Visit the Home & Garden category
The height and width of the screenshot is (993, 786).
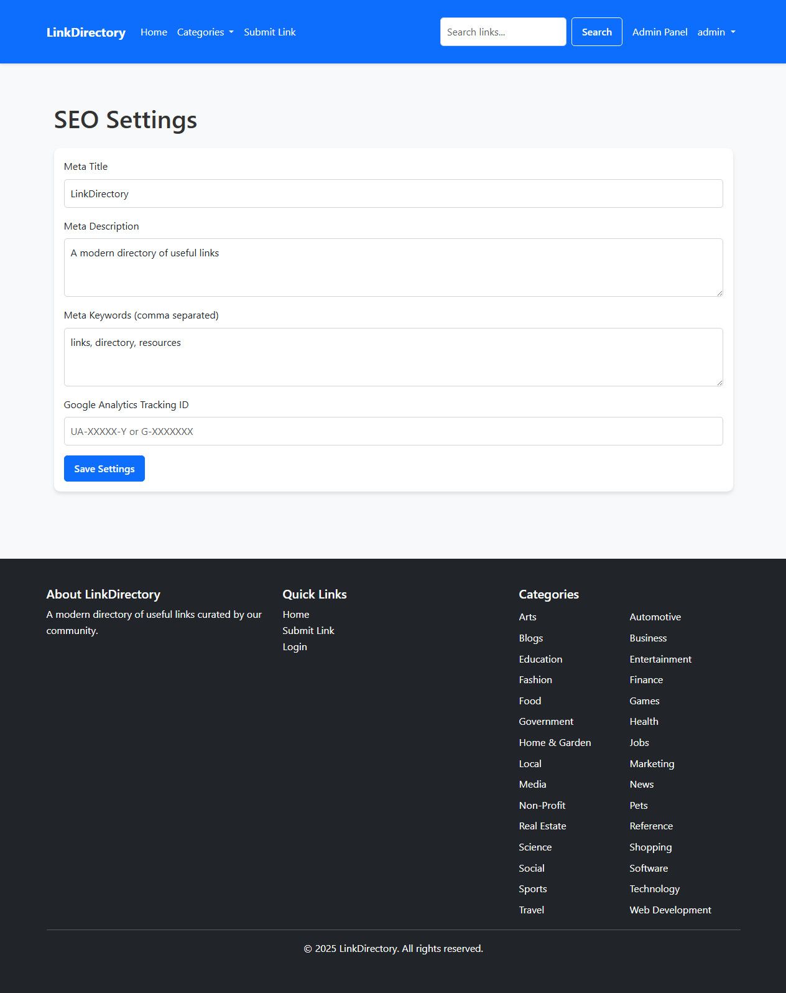[555, 742]
